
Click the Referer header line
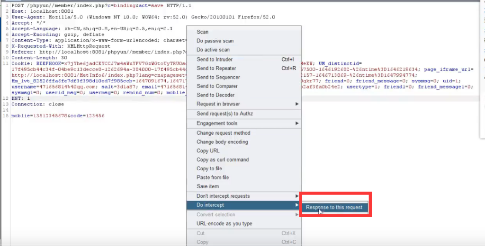(x=99, y=52)
